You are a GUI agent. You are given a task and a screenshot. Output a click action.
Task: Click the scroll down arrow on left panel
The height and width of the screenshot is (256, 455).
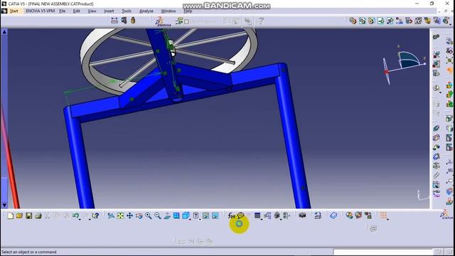coord(4,205)
